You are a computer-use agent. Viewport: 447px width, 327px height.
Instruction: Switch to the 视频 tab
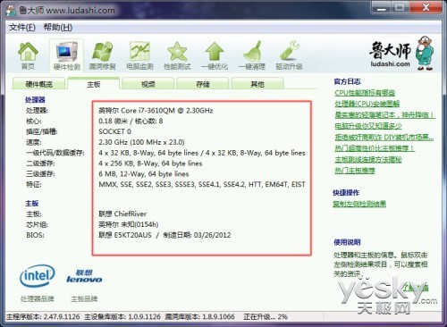pos(148,84)
